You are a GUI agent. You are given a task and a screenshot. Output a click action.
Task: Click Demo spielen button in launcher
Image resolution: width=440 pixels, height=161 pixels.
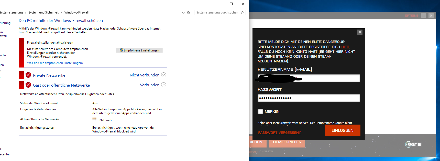tap(287, 142)
